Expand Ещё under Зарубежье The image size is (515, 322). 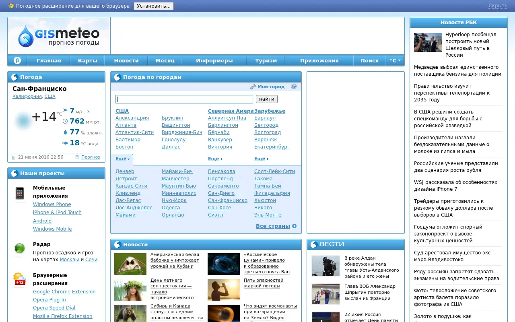(262, 159)
